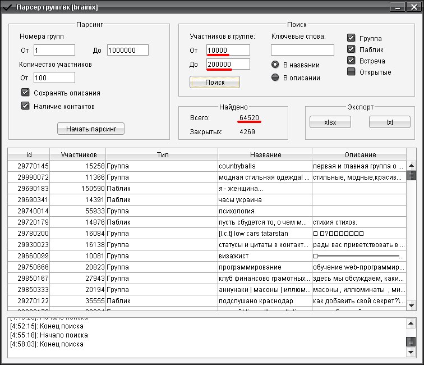The image size is (424, 365).
Task: Toggle the Сохранять описания checkbox
Action: [25, 93]
